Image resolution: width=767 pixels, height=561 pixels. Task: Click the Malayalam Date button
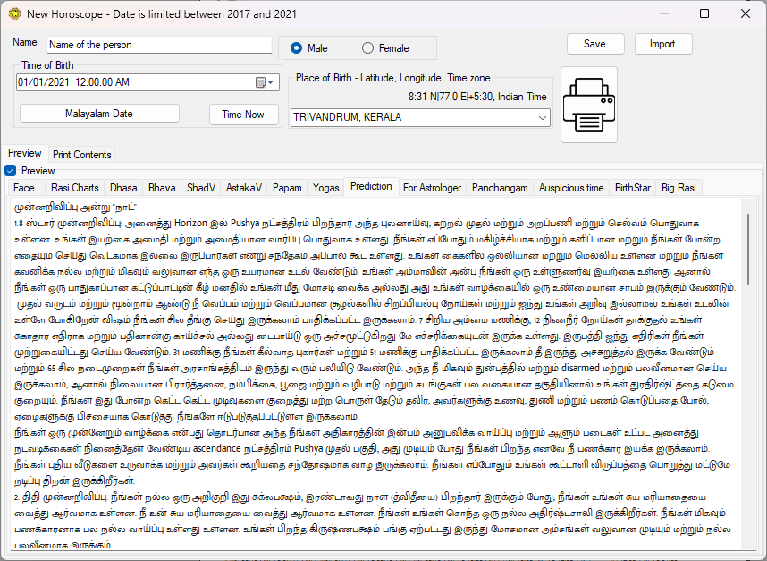point(99,114)
